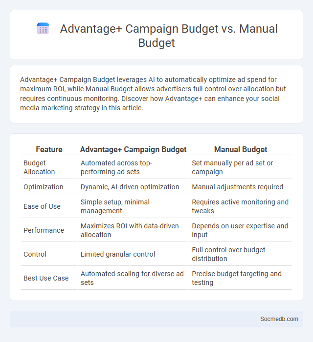This screenshot has width=313, height=342.
Task: Click the 'Manual Budget' column header
Action: 241,149
